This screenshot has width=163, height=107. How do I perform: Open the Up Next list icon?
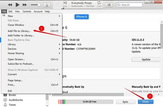click(x=109, y=5)
